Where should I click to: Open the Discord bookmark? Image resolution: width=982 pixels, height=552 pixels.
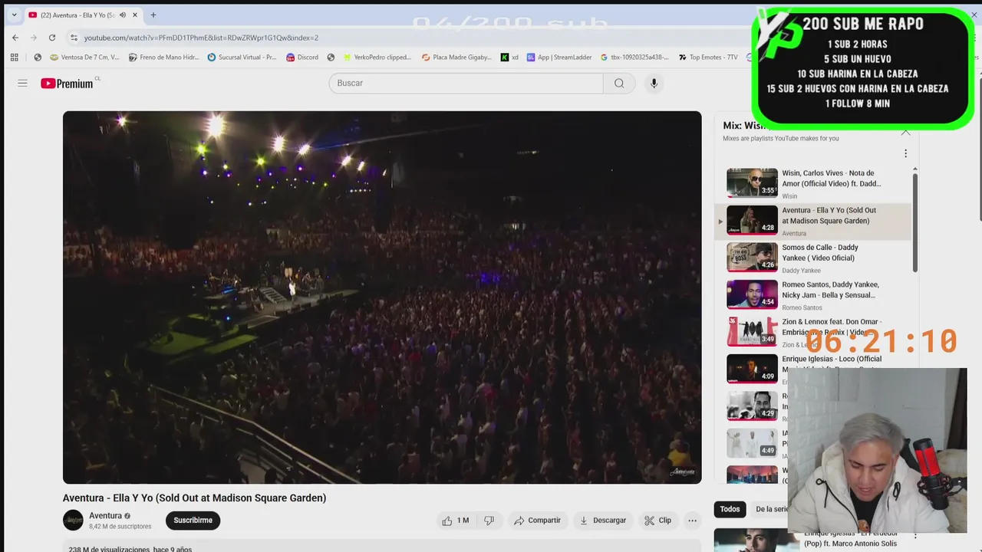[302, 58]
